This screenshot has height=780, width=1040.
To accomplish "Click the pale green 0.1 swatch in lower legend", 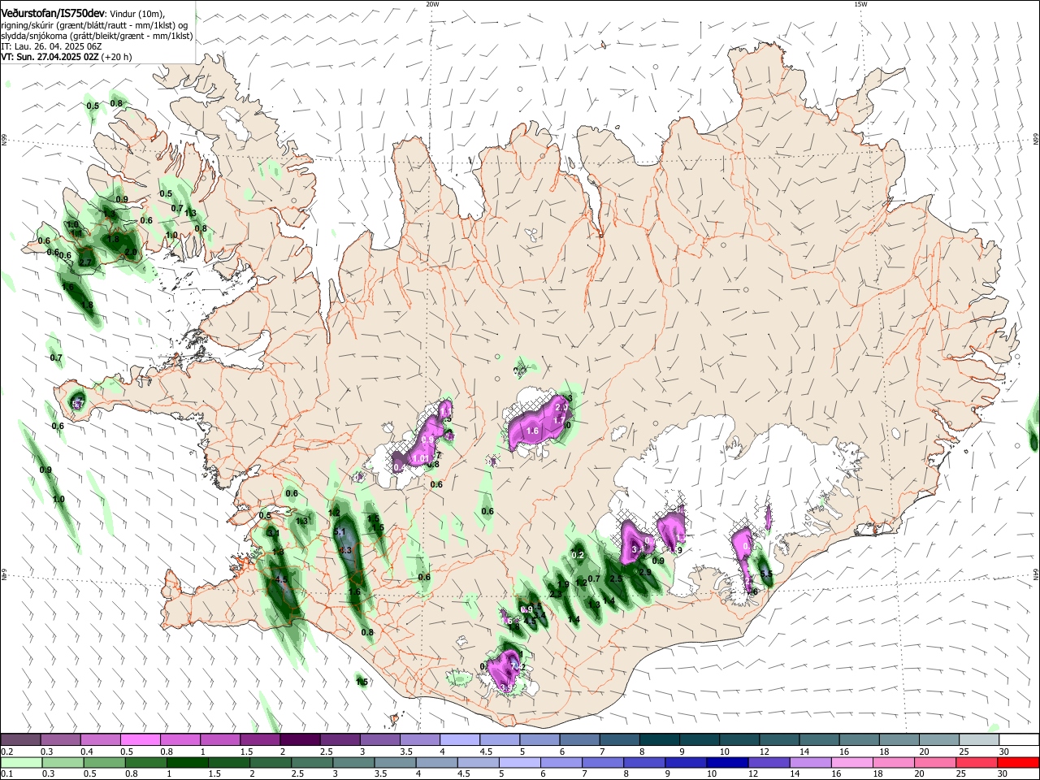I will [x=20, y=762].
